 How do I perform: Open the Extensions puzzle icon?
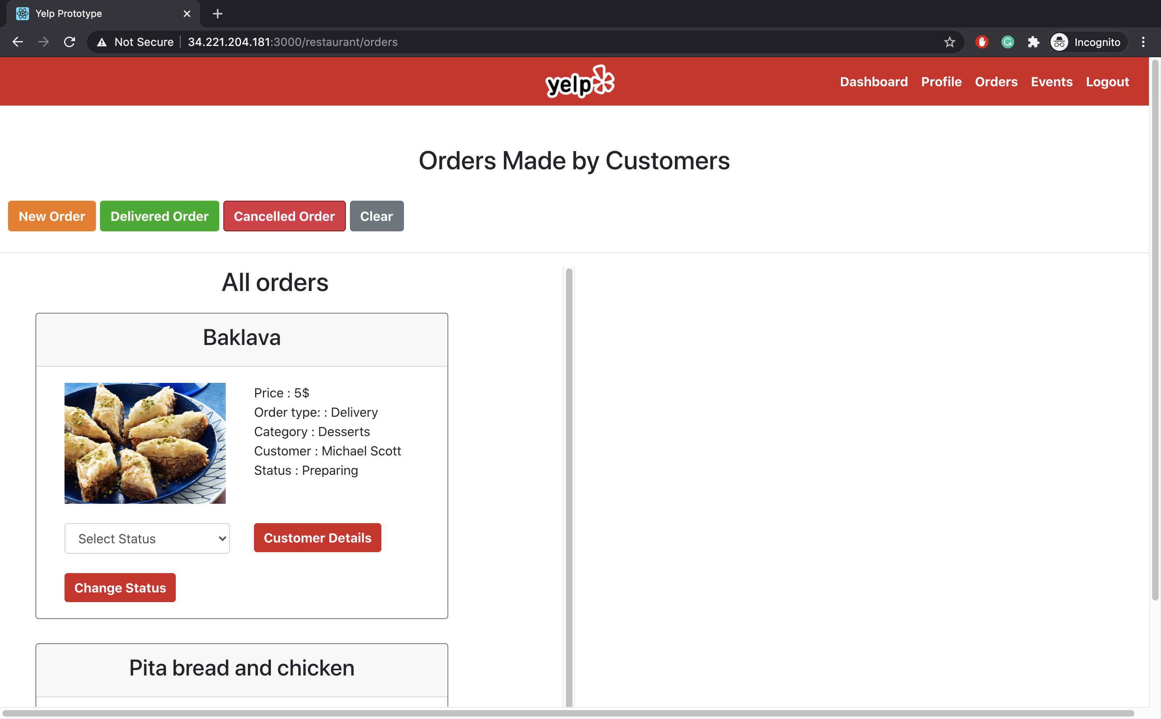click(1033, 42)
